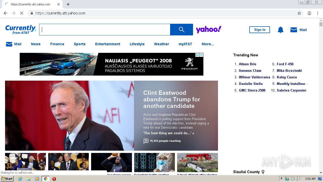Click the page vertical scrollbar thumb
Screen dimensions: 323x182
321,24
